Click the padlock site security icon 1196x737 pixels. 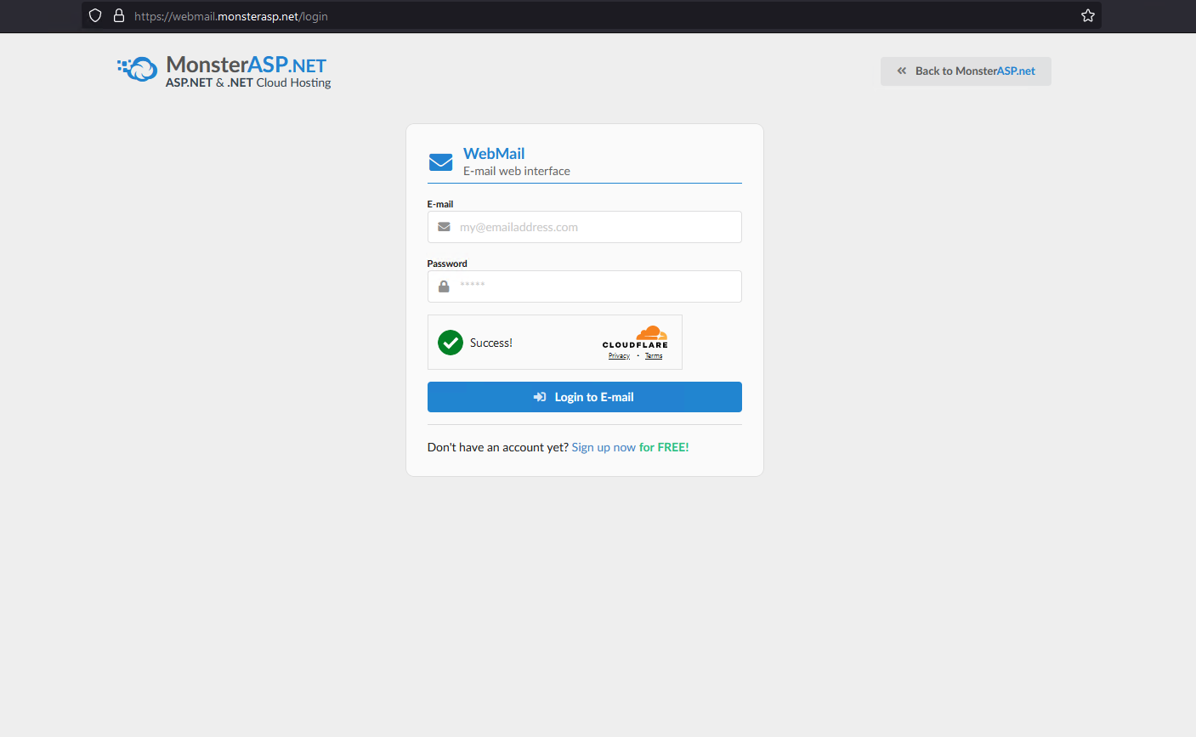[119, 15]
